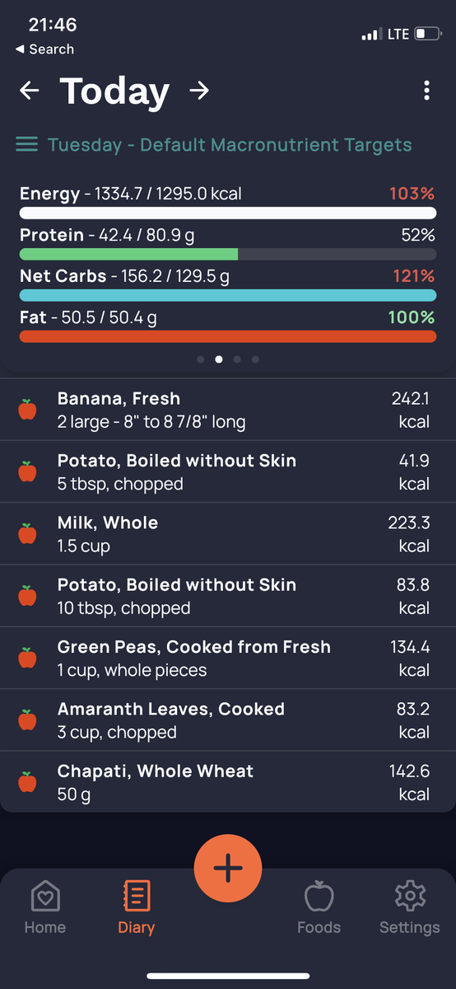Tap the Protein progress bar
This screenshot has width=456, height=989.
point(228,254)
